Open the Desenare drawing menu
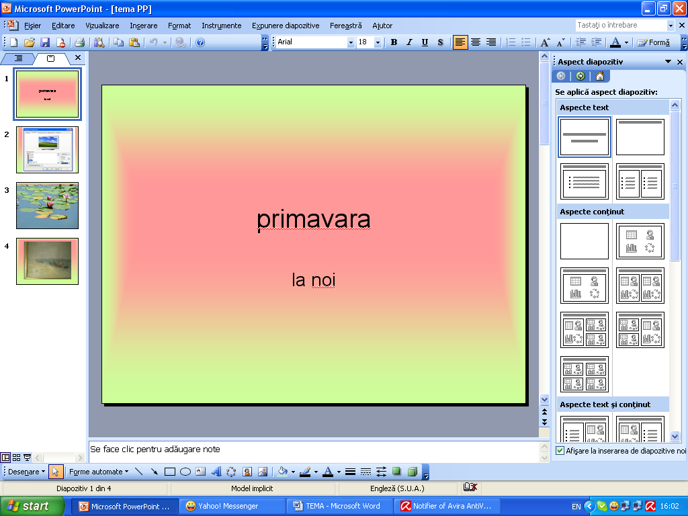Image resolution: width=688 pixels, height=516 pixels. click(x=26, y=472)
